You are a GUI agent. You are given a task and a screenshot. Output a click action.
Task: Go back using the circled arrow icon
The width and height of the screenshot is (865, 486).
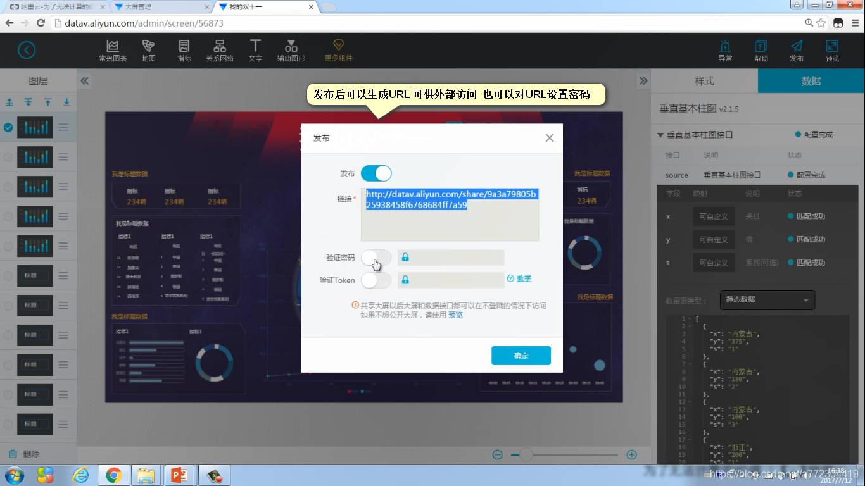tap(27, 50)
